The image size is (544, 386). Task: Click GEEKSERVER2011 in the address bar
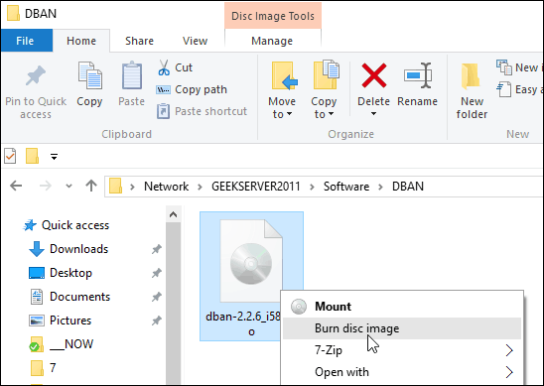tap(256, 187)
